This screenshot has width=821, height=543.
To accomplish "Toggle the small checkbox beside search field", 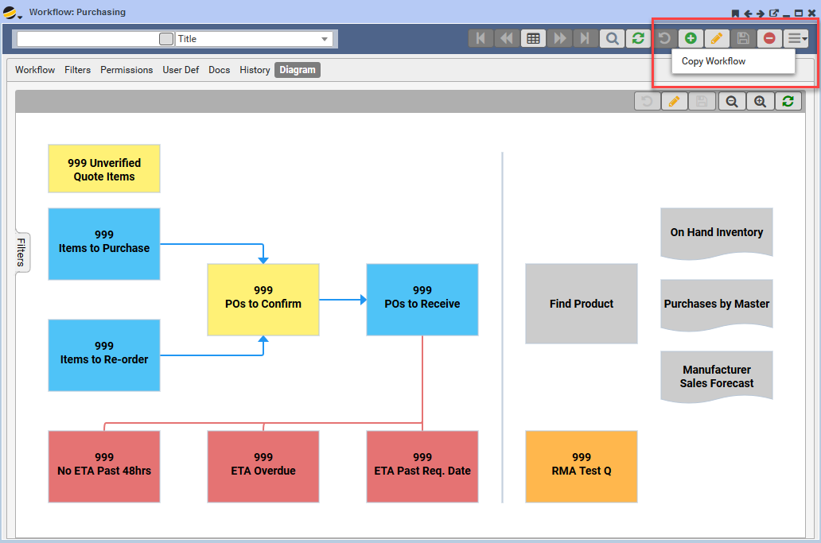I will pyautogui.click(x=165, y=39).
